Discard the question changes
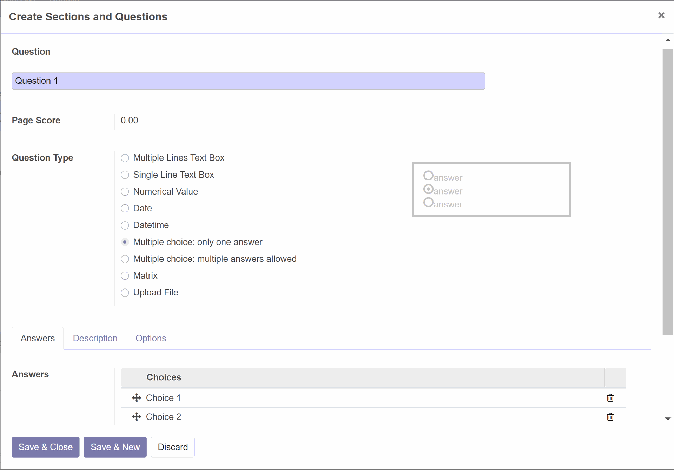This screenshot has height=470, width=674. point(172,447)
